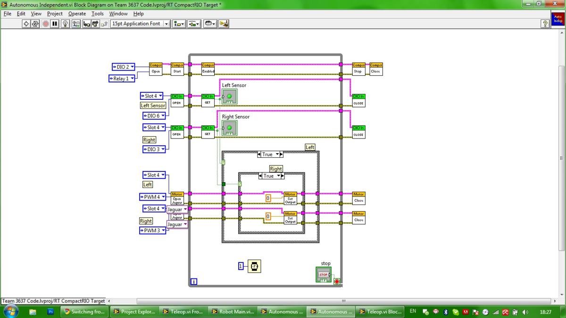
Task: Click DIO In OPEN node next to DIO 6
Action: 177,100
